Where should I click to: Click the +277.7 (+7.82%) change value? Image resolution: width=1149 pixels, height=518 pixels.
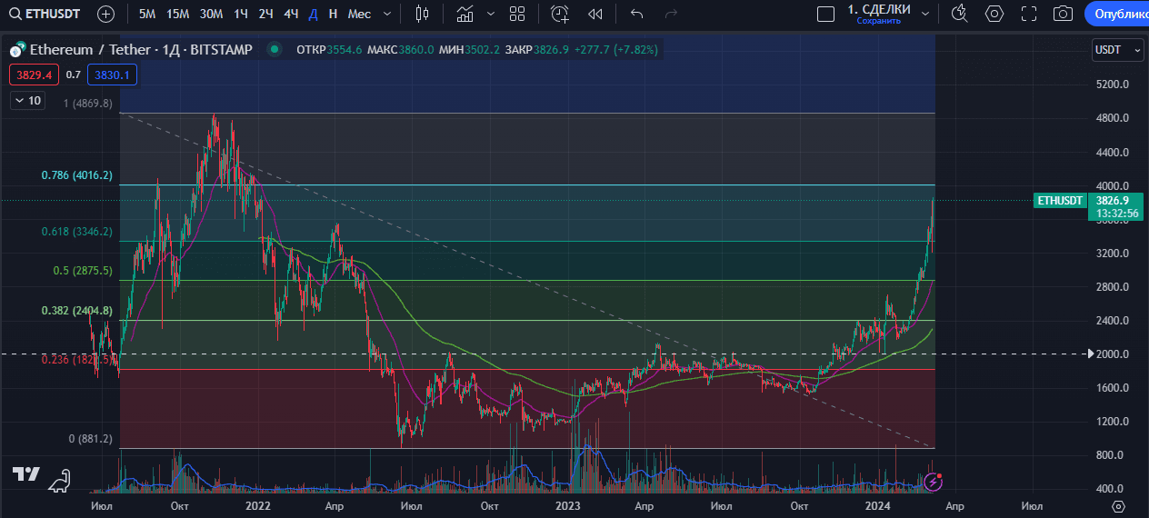pyautogui.click(x=617, y=50)
